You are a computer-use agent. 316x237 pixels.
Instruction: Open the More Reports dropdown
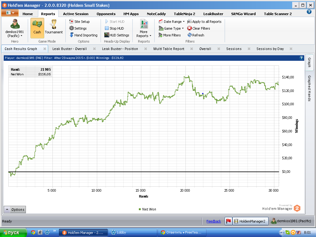(144, 28)
